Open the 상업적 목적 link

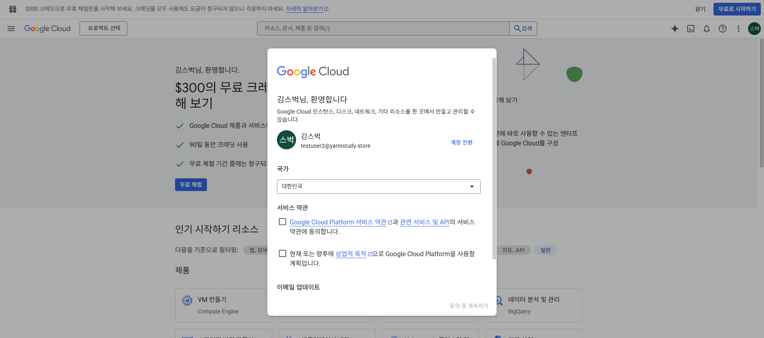tap(351, 254)
